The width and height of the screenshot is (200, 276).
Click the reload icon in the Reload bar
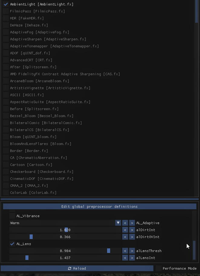tap(70, 268)
